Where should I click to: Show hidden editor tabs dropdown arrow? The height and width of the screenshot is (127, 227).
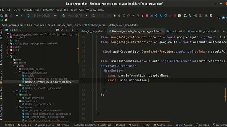[224, 31]
